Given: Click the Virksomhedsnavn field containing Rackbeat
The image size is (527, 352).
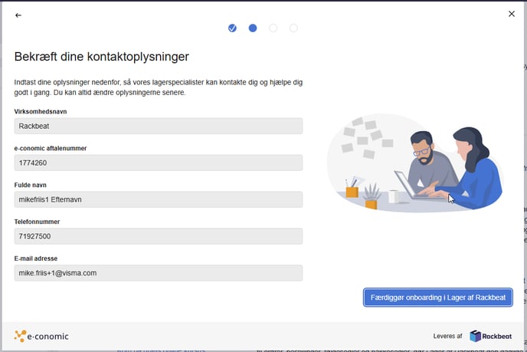Looking at the screenshot, I should pyautogui.click(x=159, y=126).
